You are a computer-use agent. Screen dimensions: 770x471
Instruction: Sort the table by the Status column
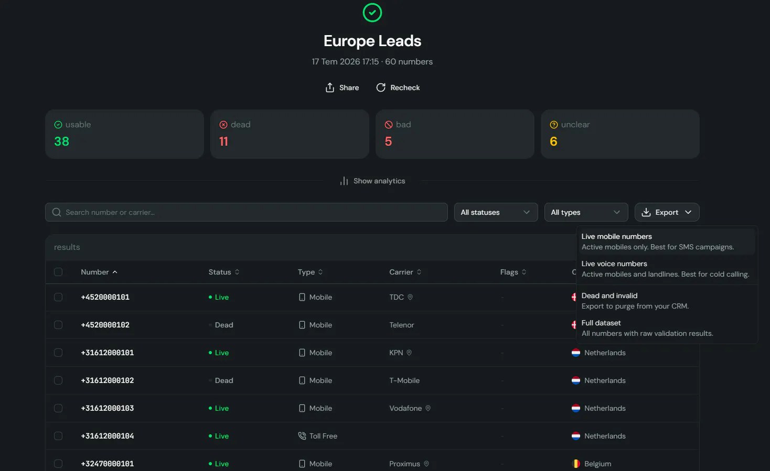click(224, 272)
